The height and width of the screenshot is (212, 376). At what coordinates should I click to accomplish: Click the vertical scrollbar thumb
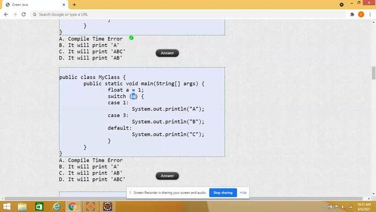coord(374,73)
